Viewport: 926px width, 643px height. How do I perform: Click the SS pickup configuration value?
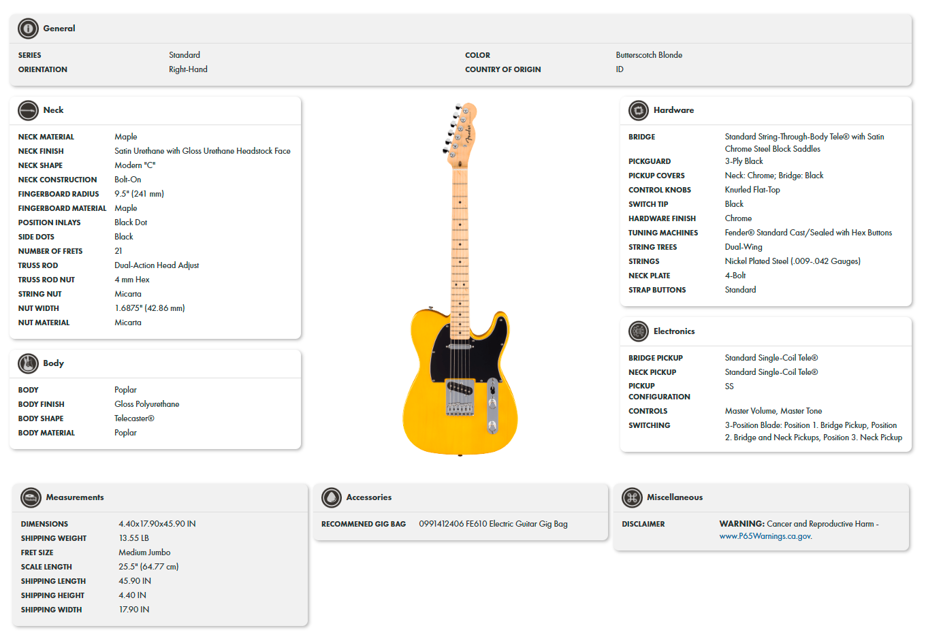[728, 386]
